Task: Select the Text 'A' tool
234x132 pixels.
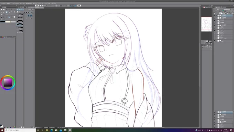Action: (12, 17)
